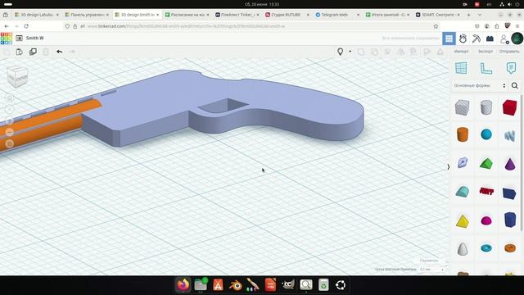Screen dimensions: 524x295
Task: Pick the striped Box hole shape
Action: (463, 107)
